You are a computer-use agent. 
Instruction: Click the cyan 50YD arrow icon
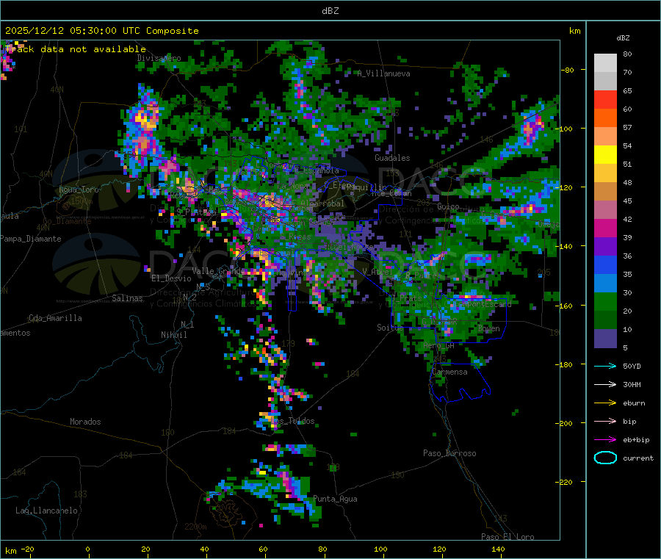605,366
